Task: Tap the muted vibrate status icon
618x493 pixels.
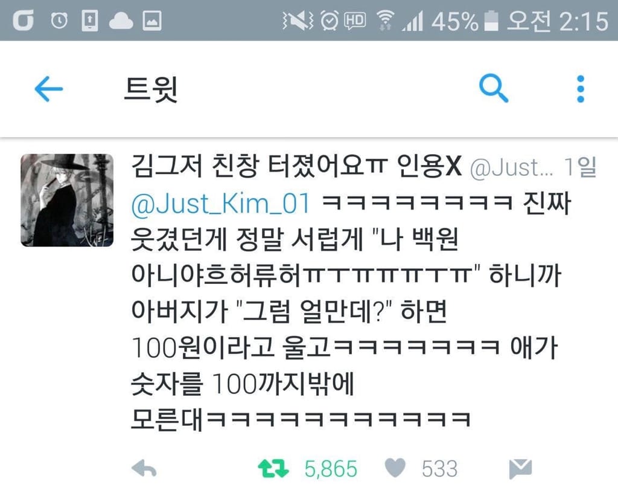Action: click(x=298, y=21)
